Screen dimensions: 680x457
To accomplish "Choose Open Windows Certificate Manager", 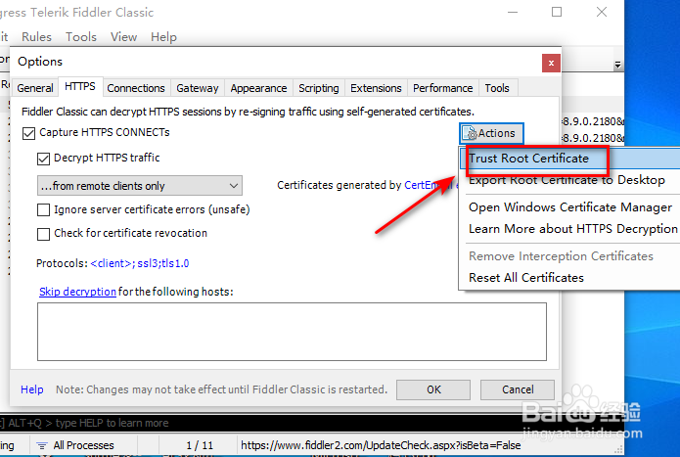I will [x=569, y=207].
